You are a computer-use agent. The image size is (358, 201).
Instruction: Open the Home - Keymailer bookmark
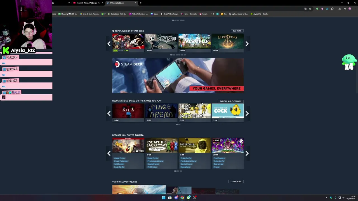point(189,14)
